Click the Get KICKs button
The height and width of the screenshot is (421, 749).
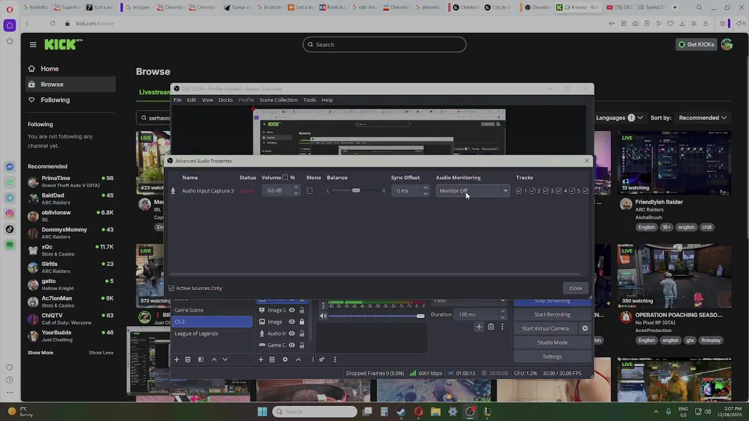click(696, 44)
